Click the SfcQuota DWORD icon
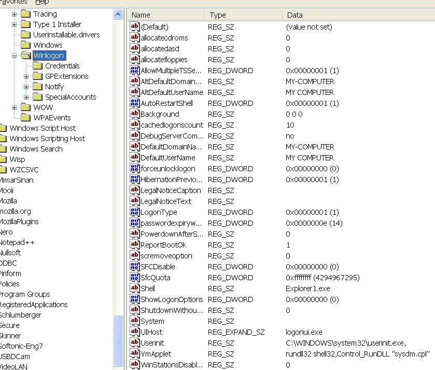435x370 pixels. (135, 277)
